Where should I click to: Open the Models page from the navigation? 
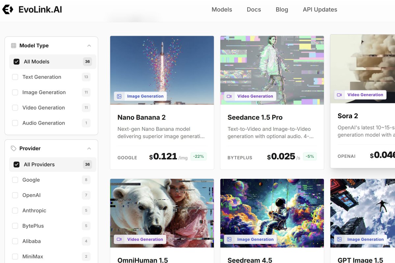coord(222,10)
